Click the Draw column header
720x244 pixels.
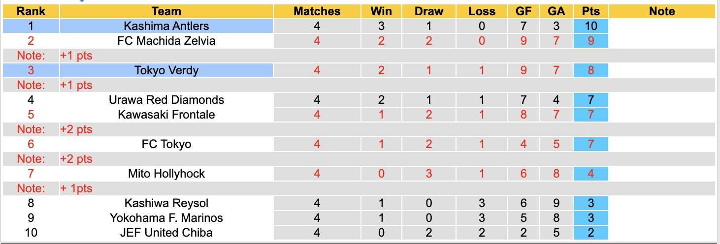[428, 11]
